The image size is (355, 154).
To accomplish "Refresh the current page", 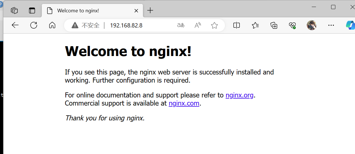I will pyautogui.click(x=34, y=25).
